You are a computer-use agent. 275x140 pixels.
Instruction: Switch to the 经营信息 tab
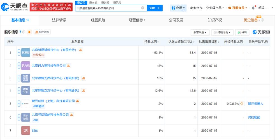[137, 20]
